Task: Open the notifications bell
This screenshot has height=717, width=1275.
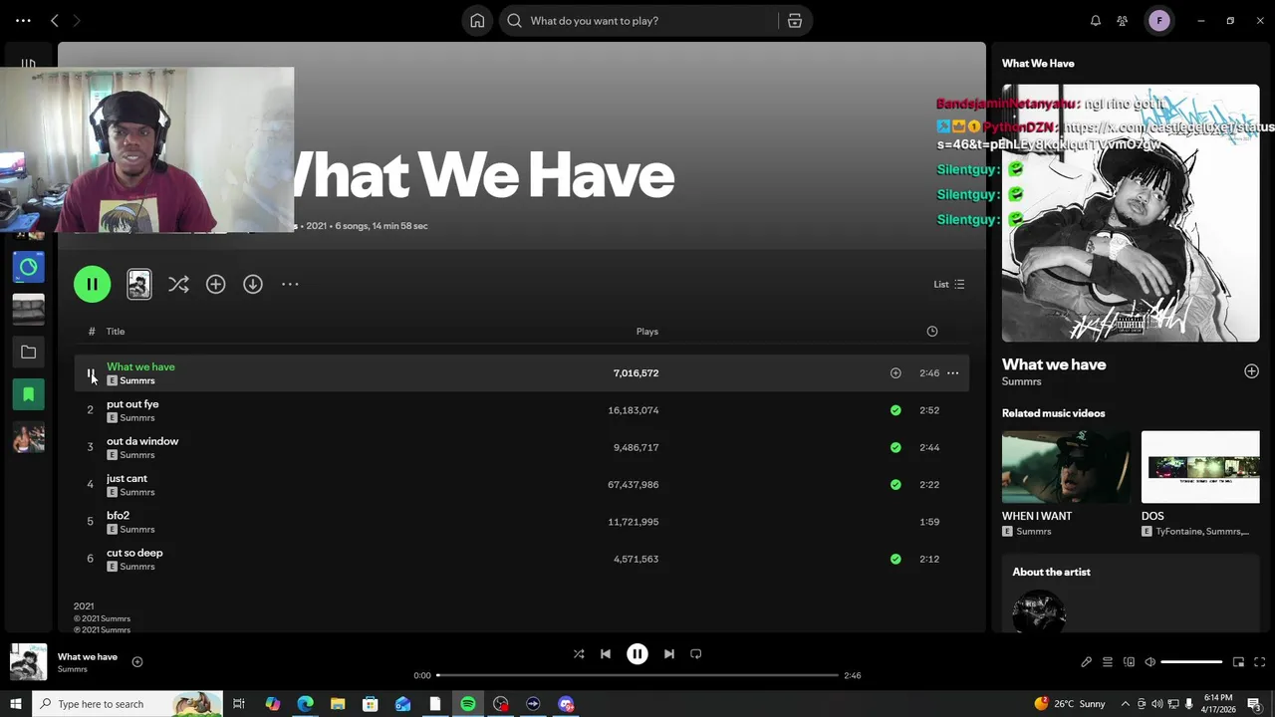Action: (x=1096, y=21)
